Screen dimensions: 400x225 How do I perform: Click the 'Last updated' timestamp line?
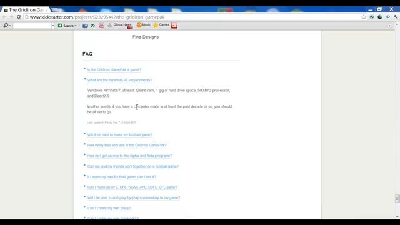pos(111,122)
